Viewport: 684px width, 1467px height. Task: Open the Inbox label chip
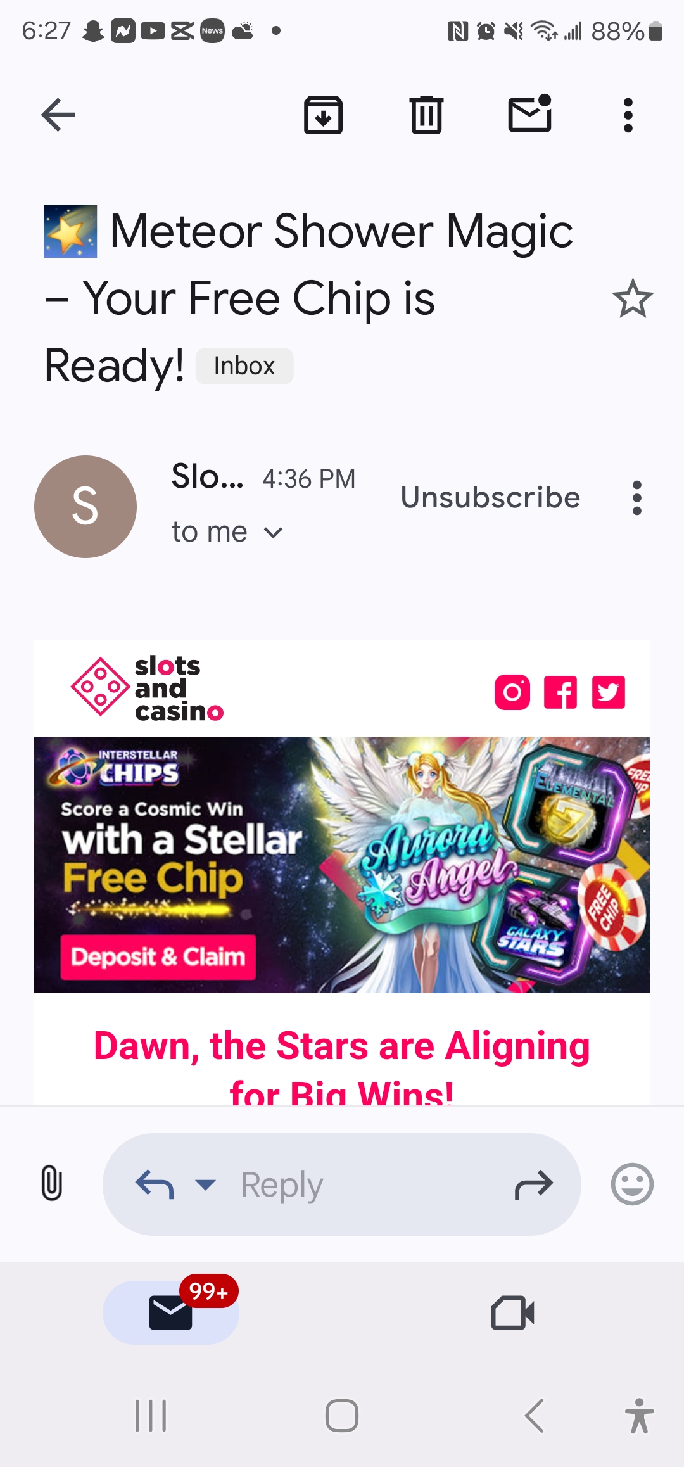pyautogui.click(x=244, y=366)
